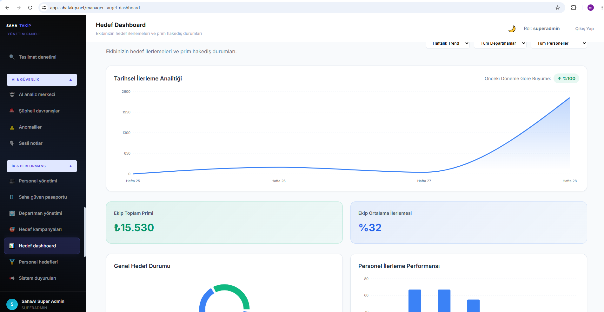Collapse the İK & PERFORMANS section

point(42,166)
